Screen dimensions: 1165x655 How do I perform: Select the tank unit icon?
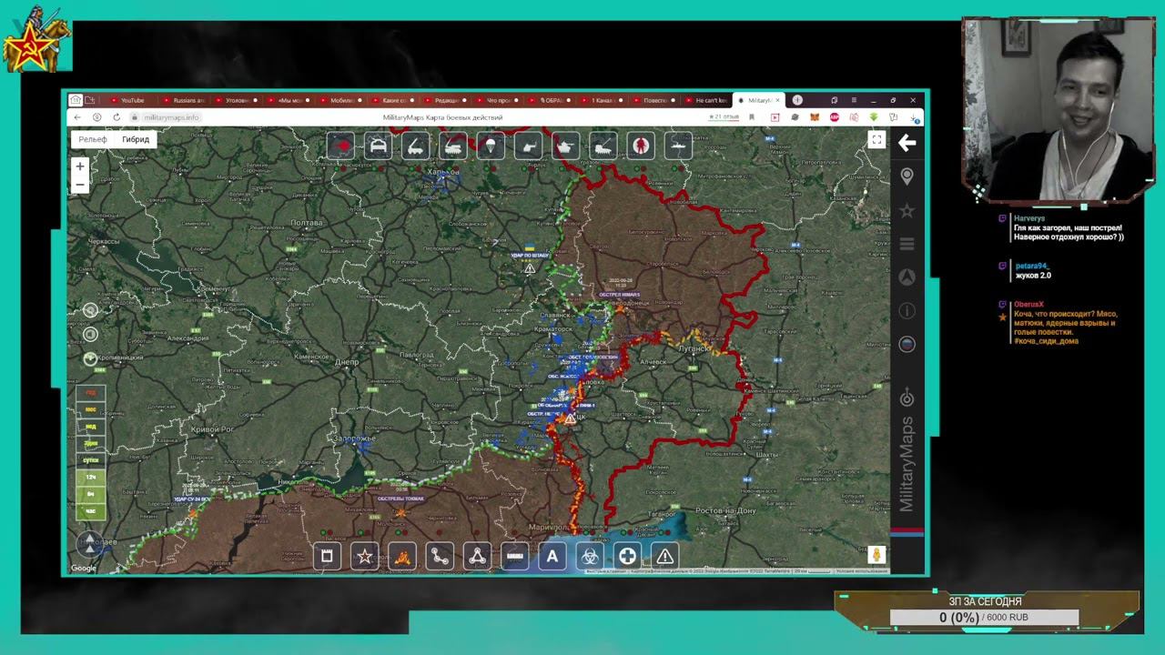pyautogui.click(x=566, y=146)
